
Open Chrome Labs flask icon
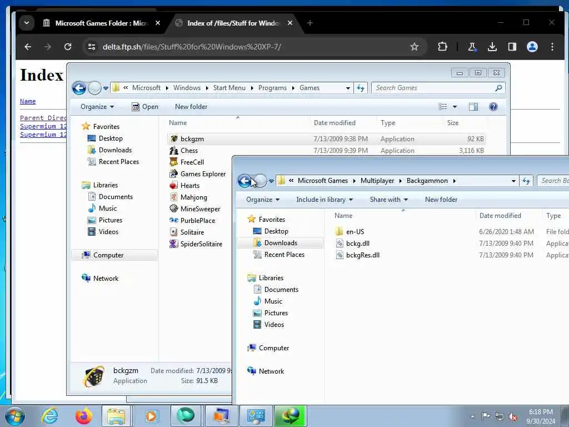472,47
